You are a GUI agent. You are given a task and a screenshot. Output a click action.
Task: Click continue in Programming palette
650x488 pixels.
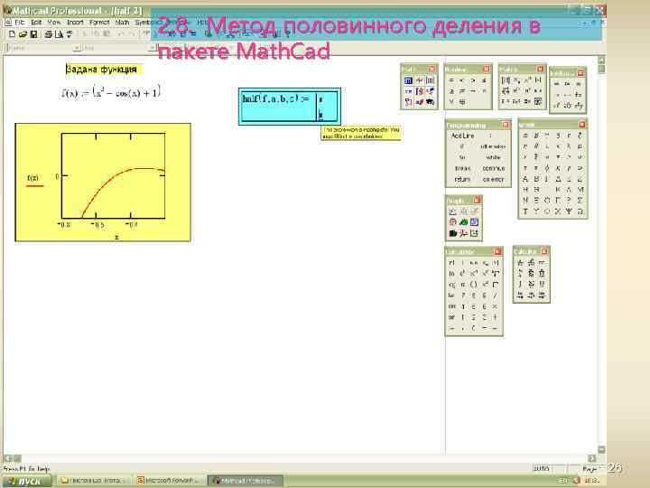coord(493,168)
